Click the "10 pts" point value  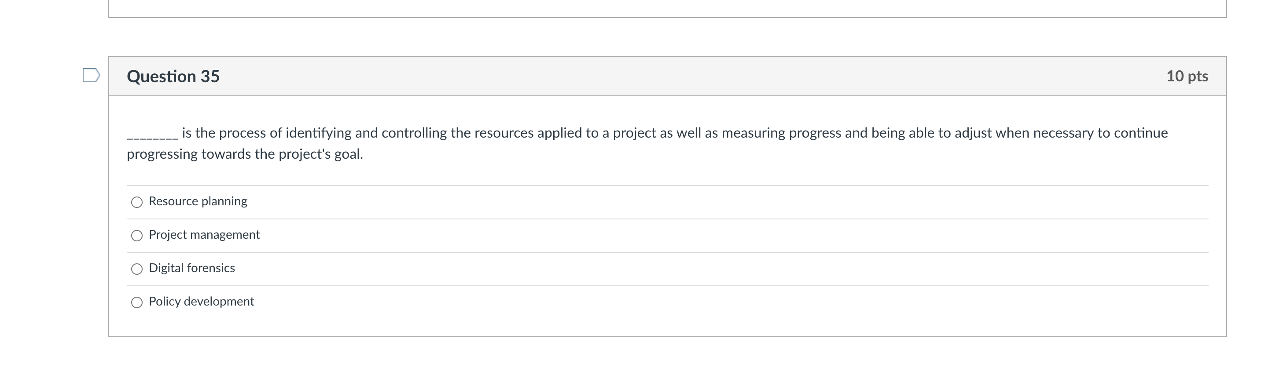coord(1187,76)
